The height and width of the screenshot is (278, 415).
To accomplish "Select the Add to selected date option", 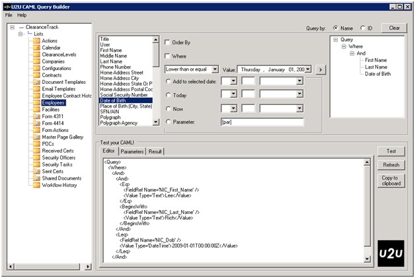I will [x=168, y=81].
